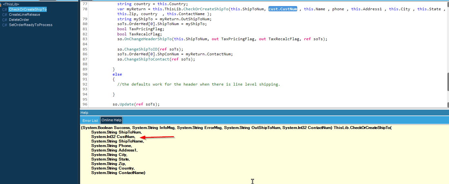The height and width of the screenshot is (184, 449).
Task: Select the highlighted CheckOrCreateShipTo function
Action: (x=28, y=10)
